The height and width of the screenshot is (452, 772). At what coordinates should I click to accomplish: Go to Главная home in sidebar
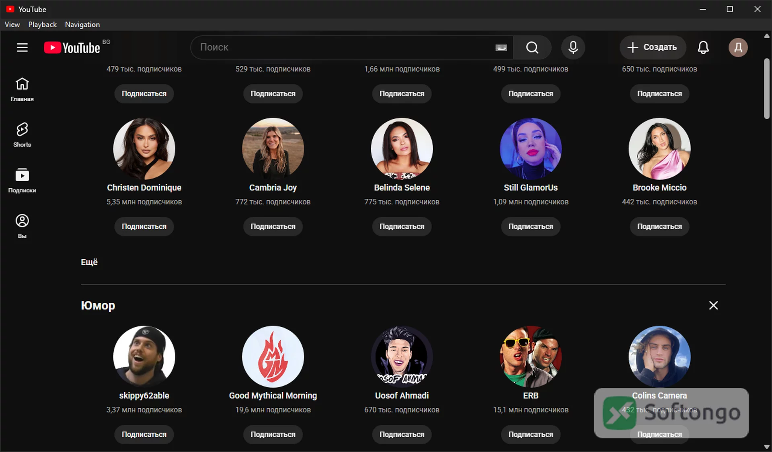pos(22,90)
